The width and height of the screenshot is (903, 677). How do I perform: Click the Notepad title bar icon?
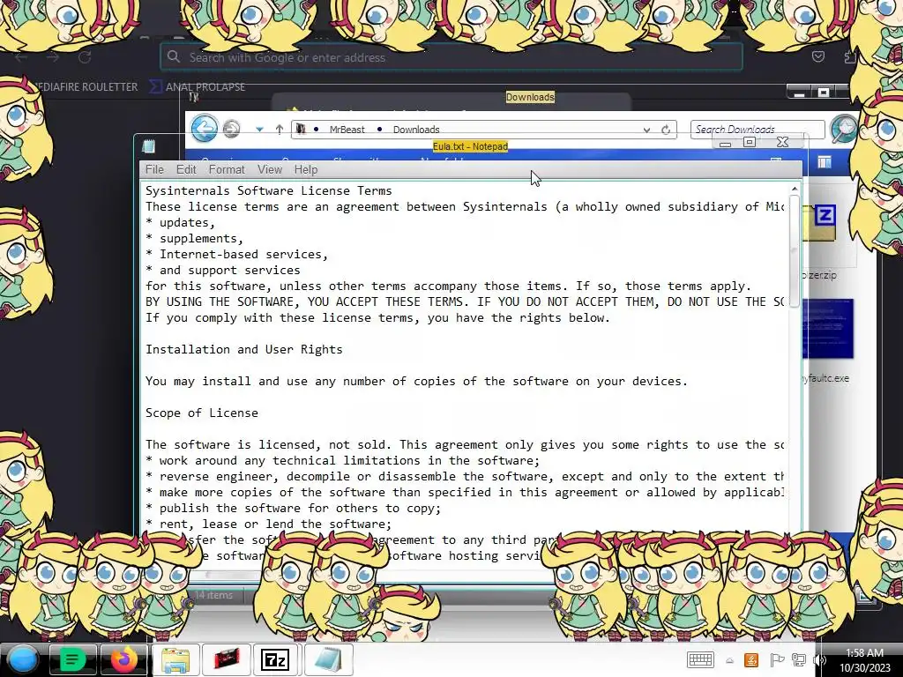(148, 146)
